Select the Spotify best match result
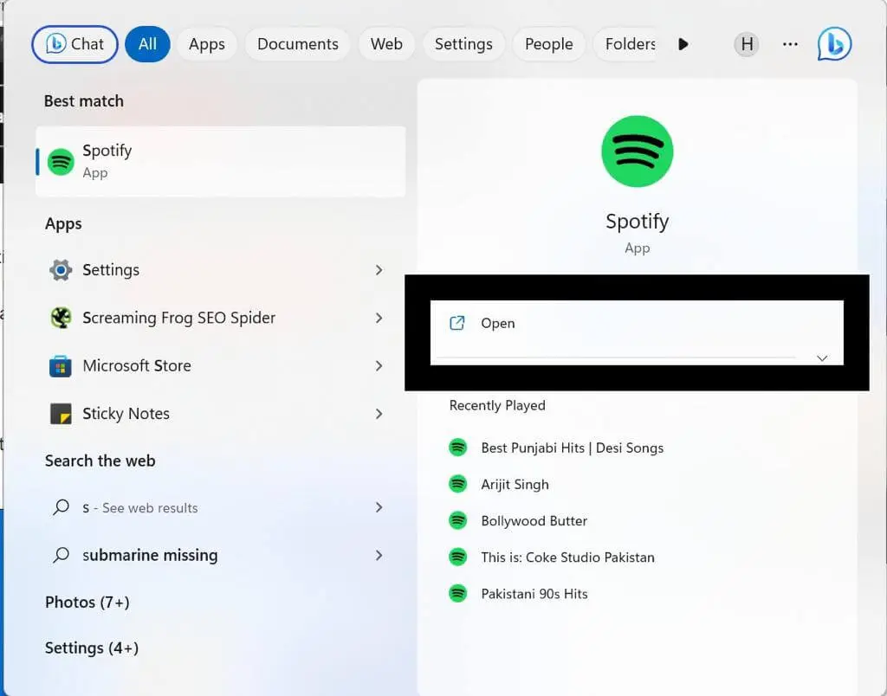Screen dimensions: 887x696 [x=221, y=162]
